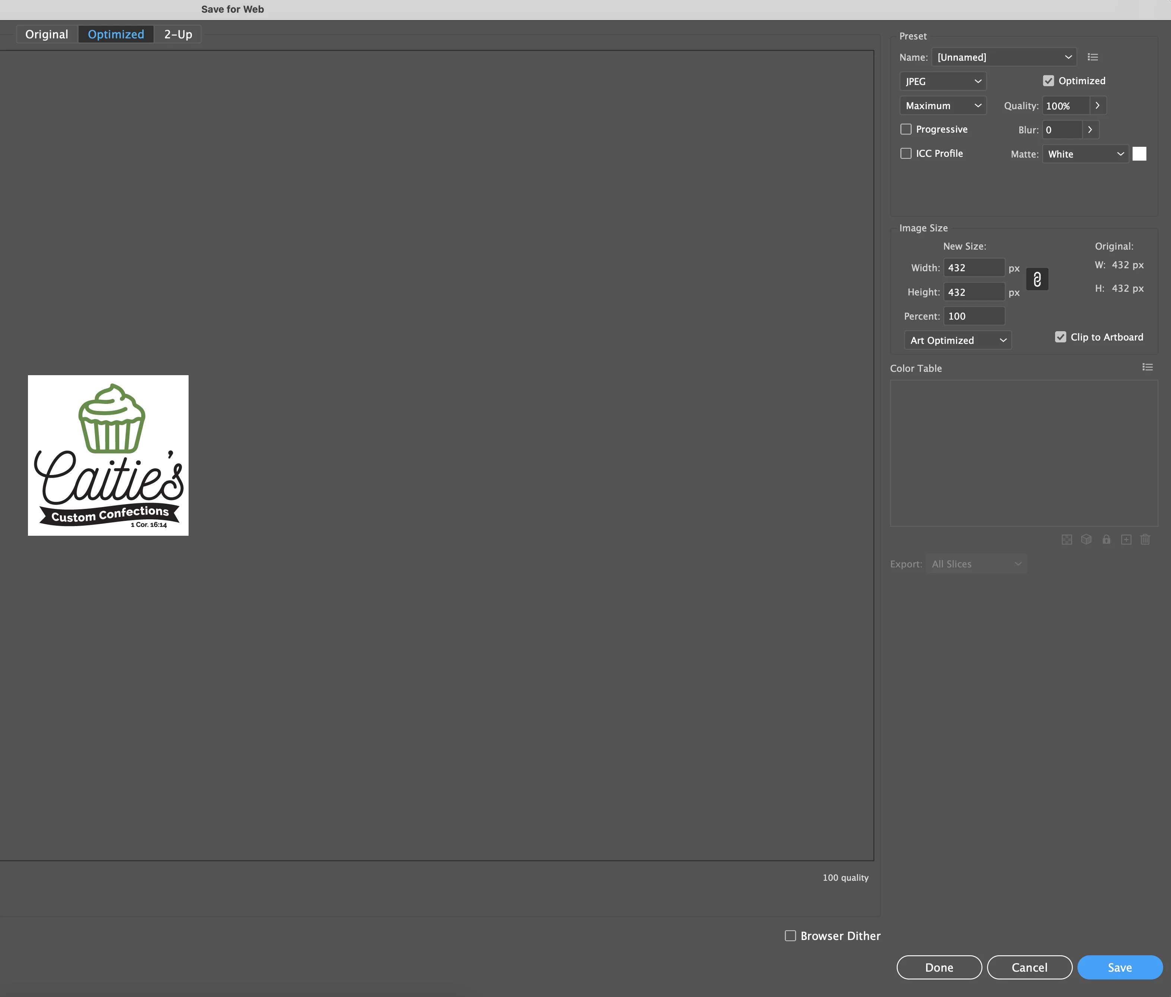Switch to the 2-Up tab
The image size is (1171, 997).
[x=178, y=34]
